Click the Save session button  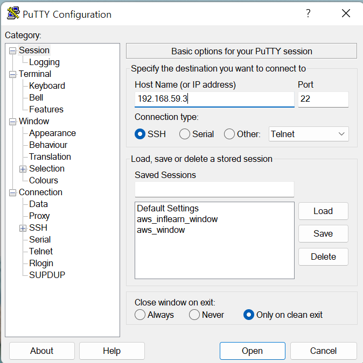[x=323, y=233]
